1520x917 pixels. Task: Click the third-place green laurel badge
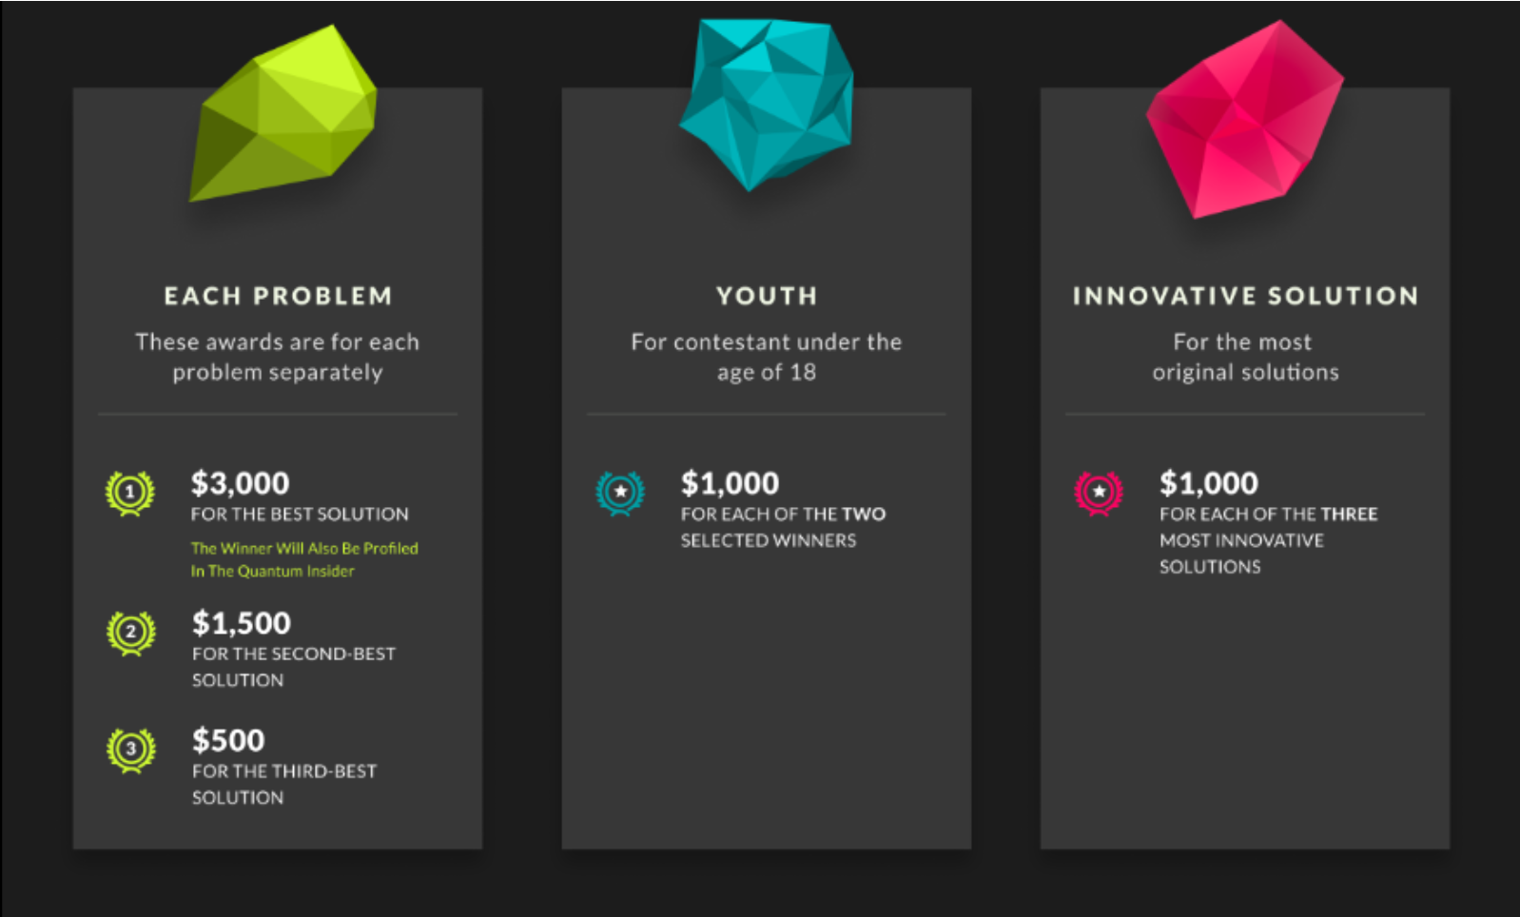click(x=131, y=750)
